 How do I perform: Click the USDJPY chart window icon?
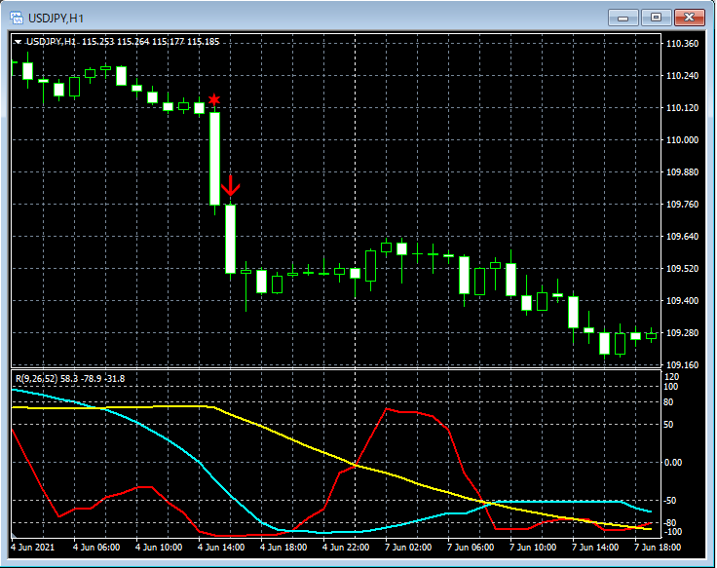pos(17,18)
